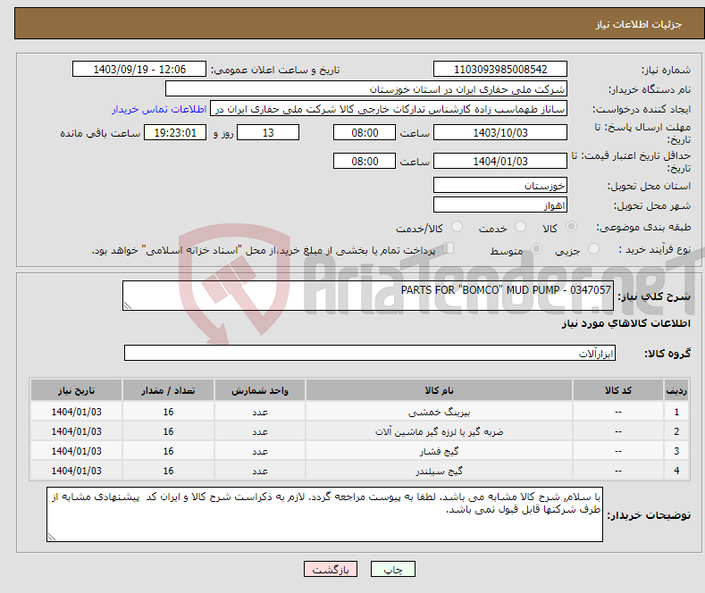
Task: Select the متوسط purchase type radio
Action: (536, 249)
